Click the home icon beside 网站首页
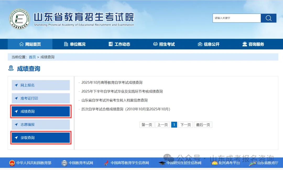 [21, 44]
